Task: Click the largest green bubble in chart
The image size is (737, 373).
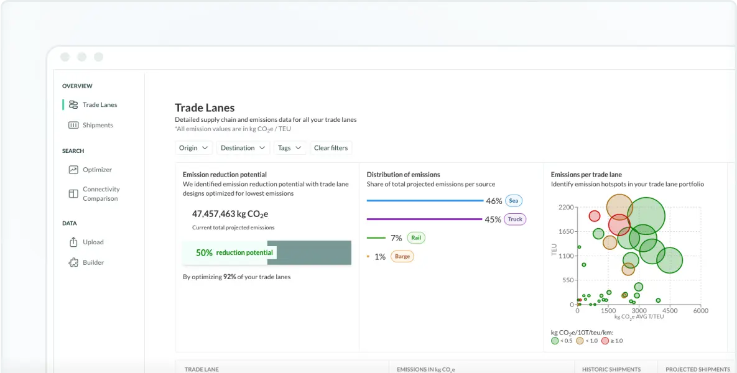Action: [x=646, y=217]
